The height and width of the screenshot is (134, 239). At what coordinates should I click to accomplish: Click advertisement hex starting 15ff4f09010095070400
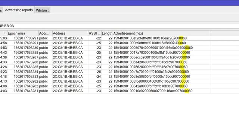point(153,48)
